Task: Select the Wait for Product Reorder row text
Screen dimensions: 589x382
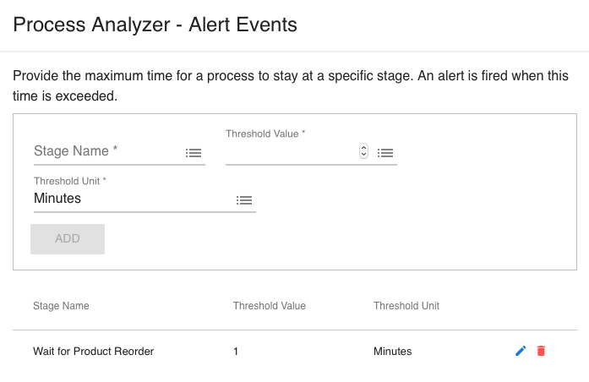Action: [x=93, y=352]
